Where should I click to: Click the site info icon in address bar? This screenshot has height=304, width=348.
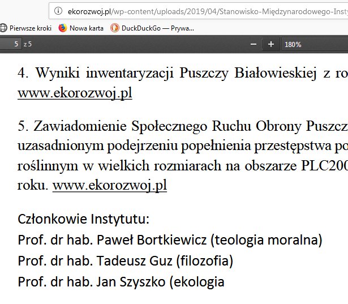tap(58, 11)
